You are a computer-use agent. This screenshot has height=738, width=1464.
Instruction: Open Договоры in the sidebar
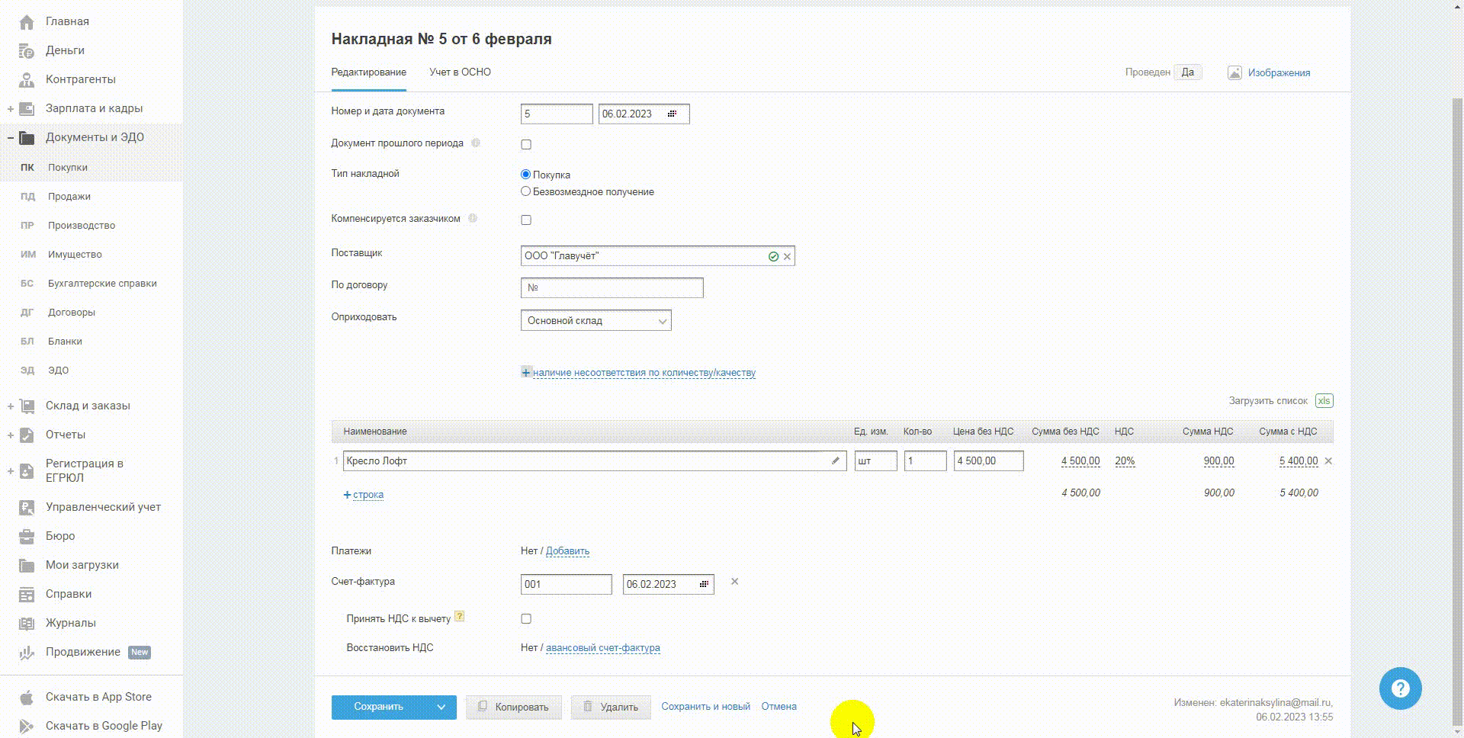[x=72, y=313]
